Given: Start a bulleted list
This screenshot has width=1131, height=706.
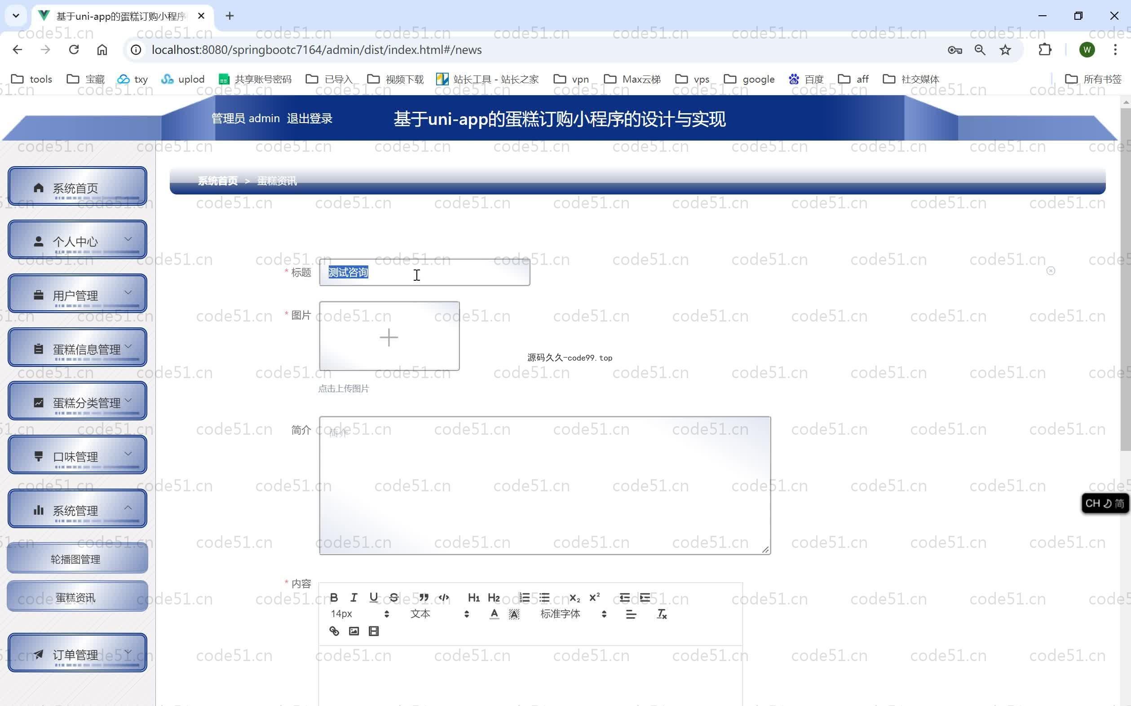Looking at the screenshot, I should [544, 597].
